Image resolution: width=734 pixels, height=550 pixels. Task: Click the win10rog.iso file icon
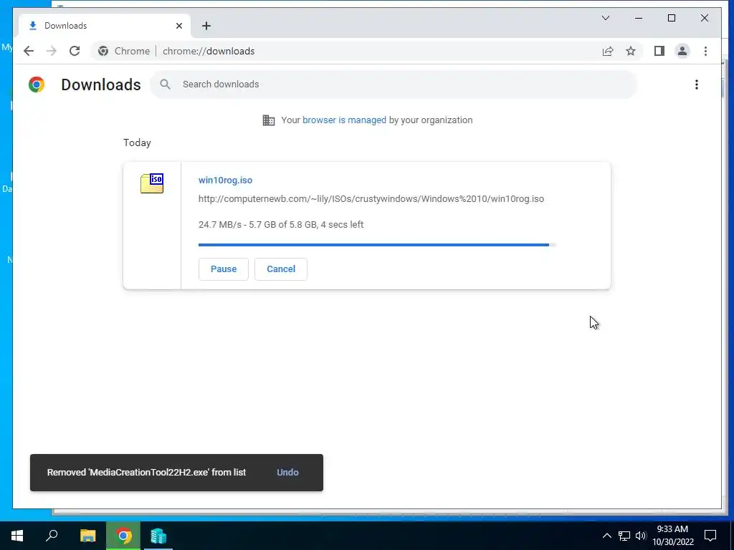tap(152, 183)
